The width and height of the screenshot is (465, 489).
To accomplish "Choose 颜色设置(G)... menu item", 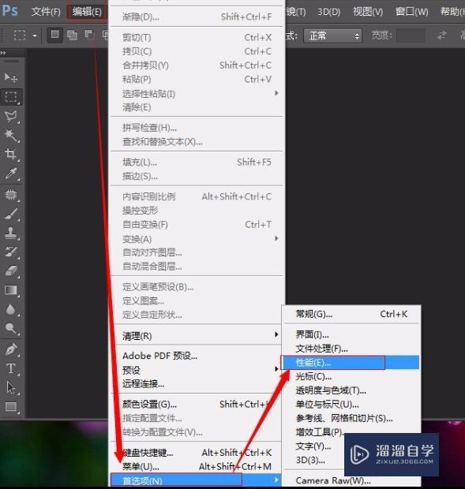I will (197, 404).
